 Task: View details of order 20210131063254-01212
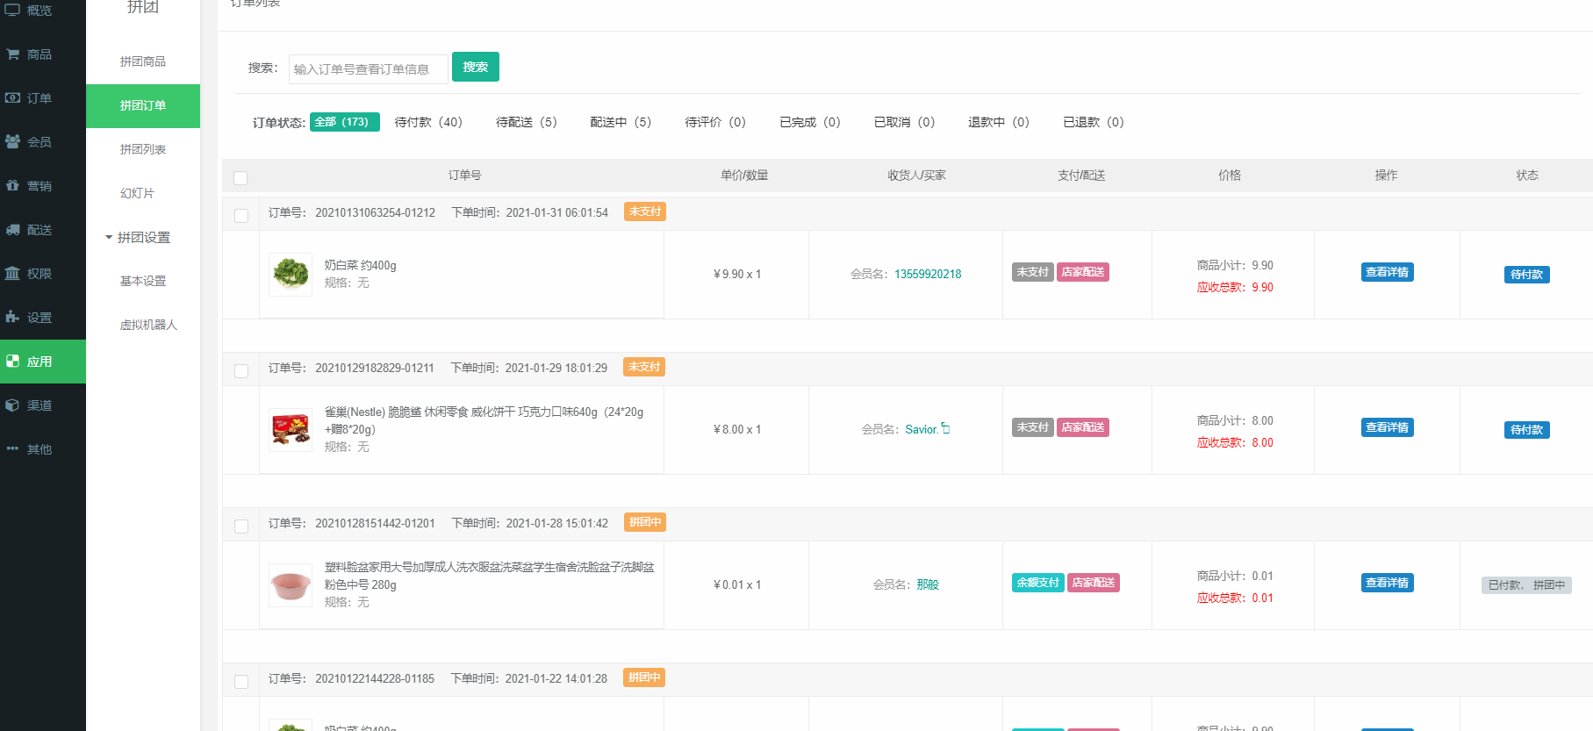(x=1388, y=272)
